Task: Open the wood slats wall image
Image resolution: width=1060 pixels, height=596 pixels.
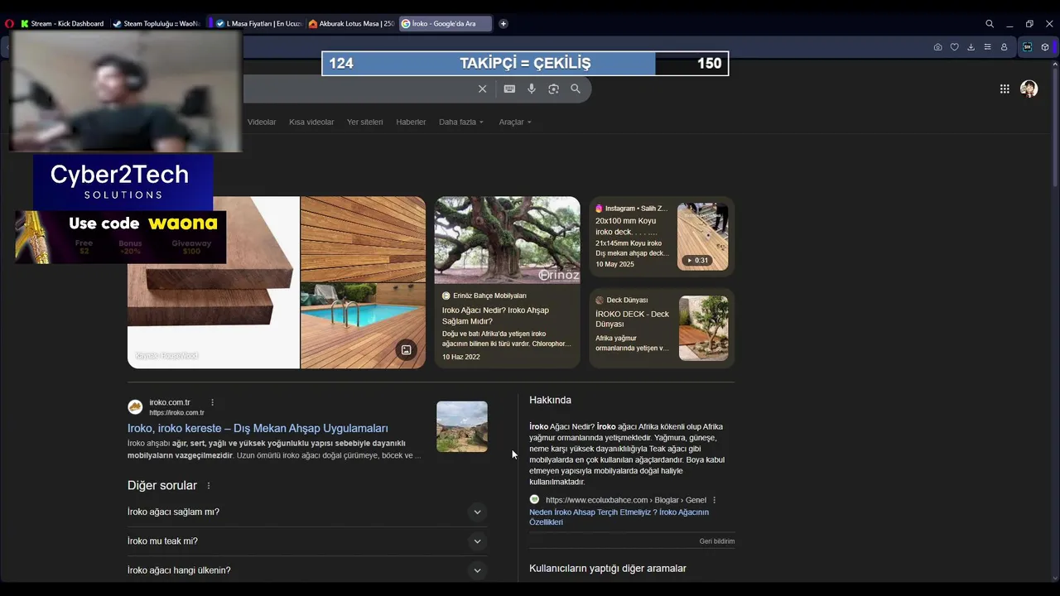Action: (x=363, y=239)
